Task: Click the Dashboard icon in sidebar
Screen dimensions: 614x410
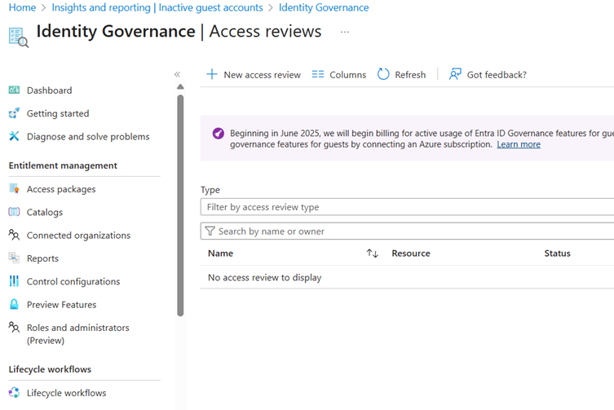Action: coord(14,90)
